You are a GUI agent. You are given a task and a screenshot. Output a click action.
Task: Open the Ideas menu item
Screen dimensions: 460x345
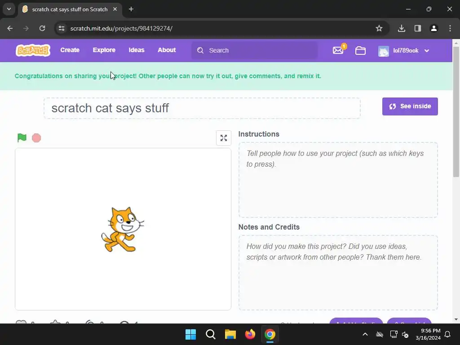point(137,50)
